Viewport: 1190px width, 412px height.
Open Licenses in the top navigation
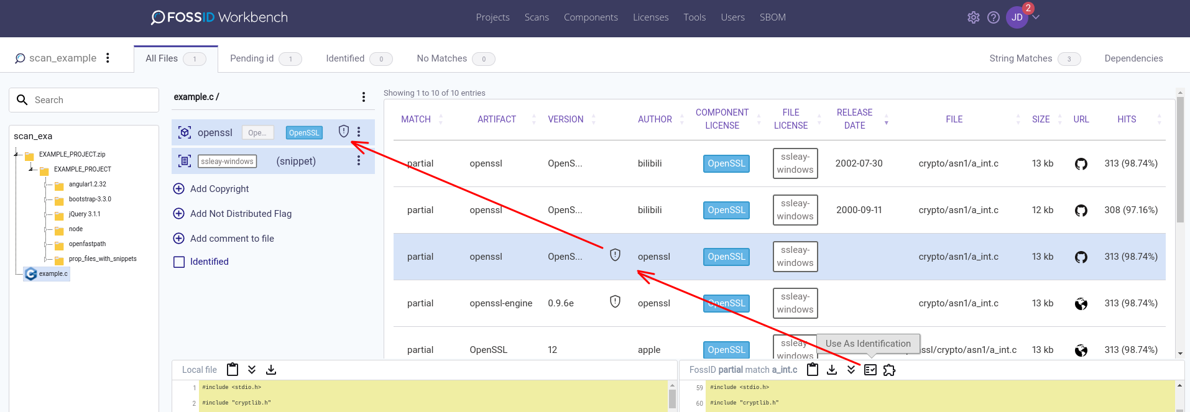(650, 17)
